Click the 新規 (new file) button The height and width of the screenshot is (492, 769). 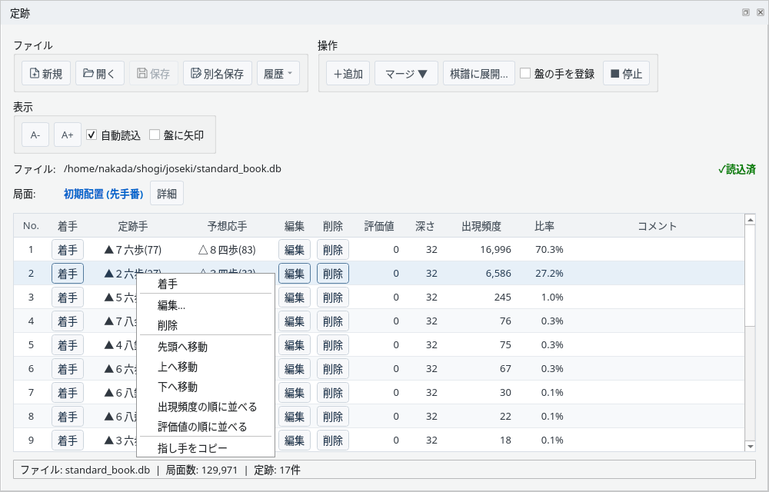[46, 74]
